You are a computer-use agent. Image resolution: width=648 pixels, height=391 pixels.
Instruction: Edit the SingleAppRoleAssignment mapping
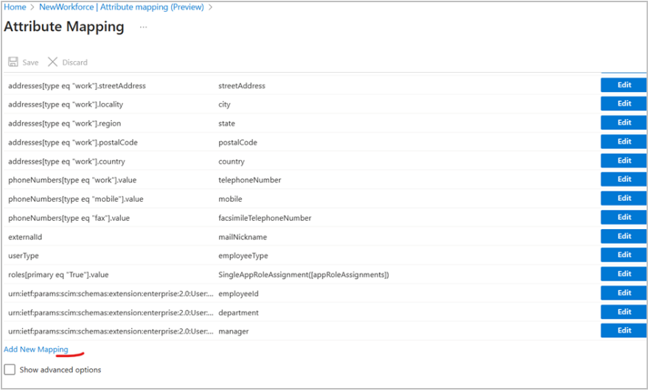coord(624,274)
